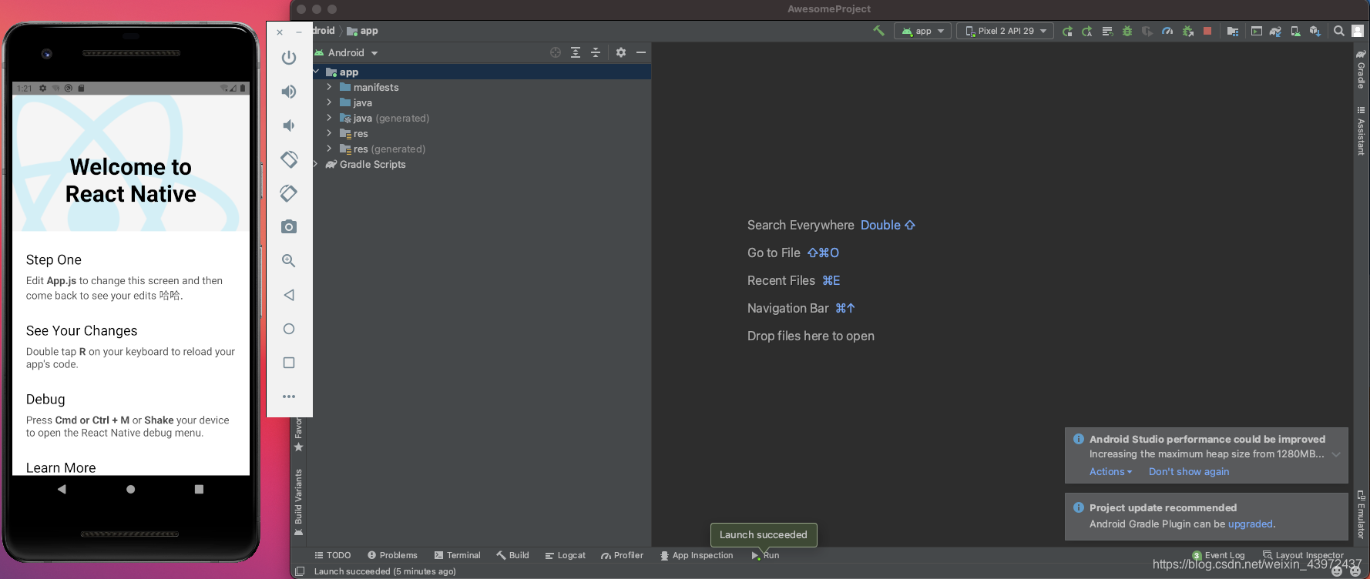Click the Don't show again link
Screen dimensions: 1370x579
pyautogui.click(x=1189, y=472)
